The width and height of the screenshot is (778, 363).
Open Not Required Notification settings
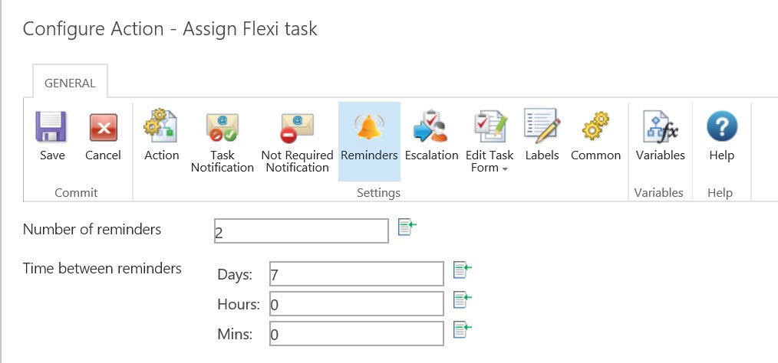click(x=297, y=129)
